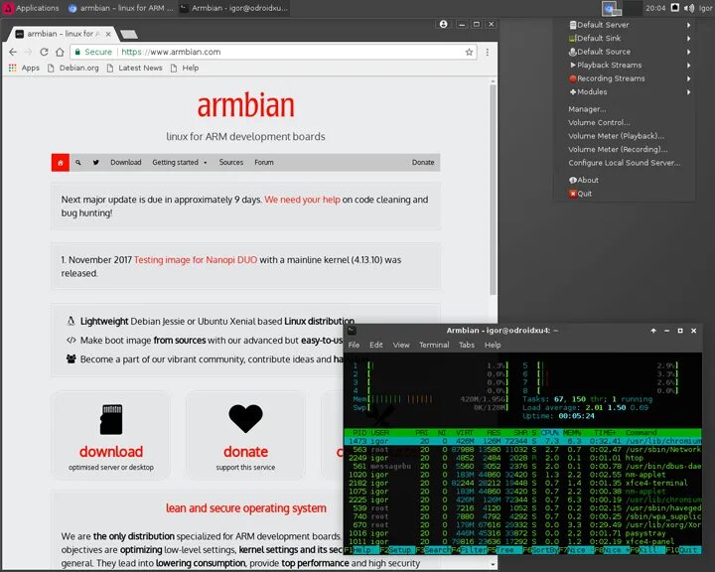Click the Forum nav link
Image resolution: width=715 pixels, height=572 pixels.
264,163
